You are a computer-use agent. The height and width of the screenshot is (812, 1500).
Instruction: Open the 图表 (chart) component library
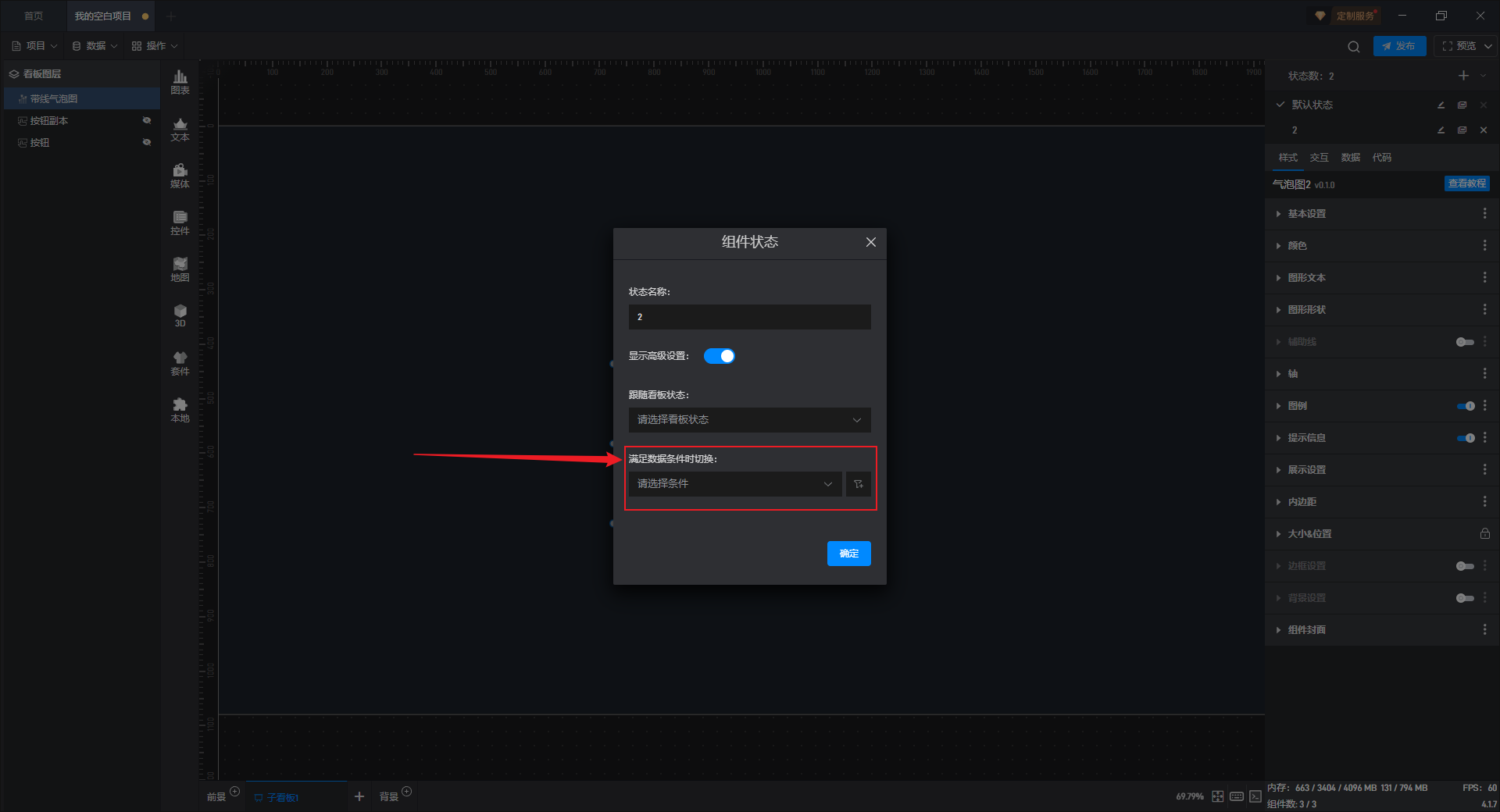pos(180,82)
